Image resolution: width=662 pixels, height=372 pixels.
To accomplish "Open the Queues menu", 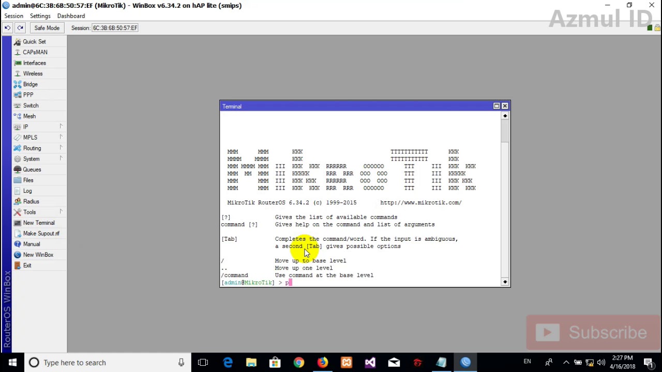I will [32, 169].
